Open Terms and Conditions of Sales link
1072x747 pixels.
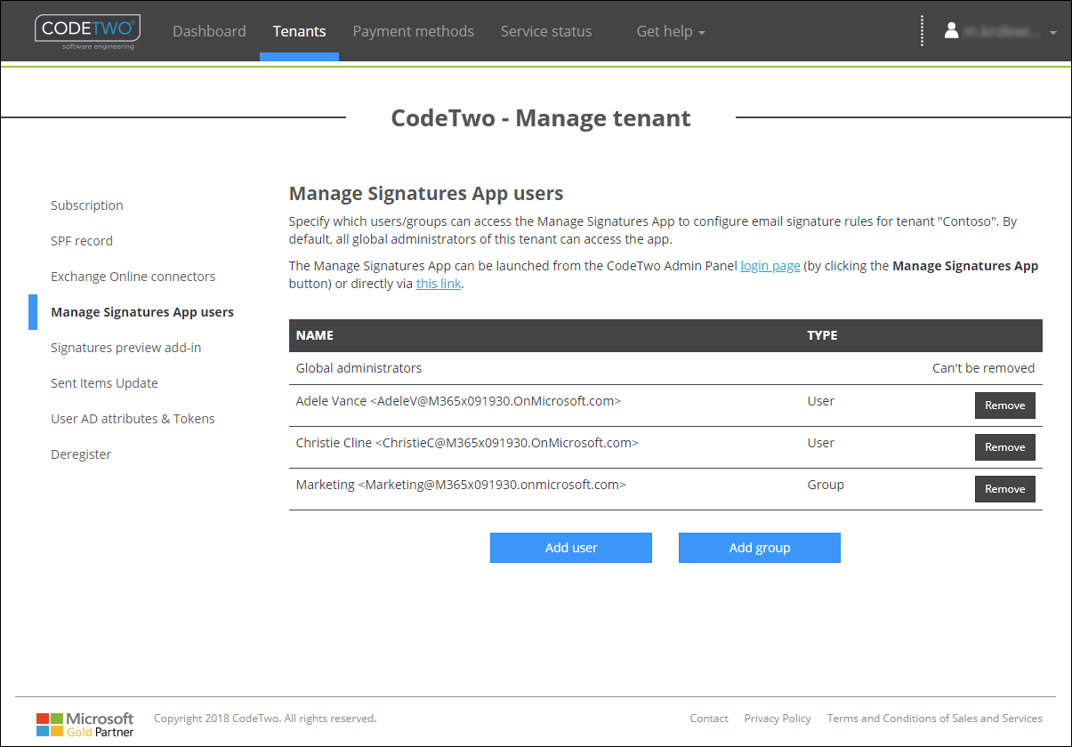935,719
